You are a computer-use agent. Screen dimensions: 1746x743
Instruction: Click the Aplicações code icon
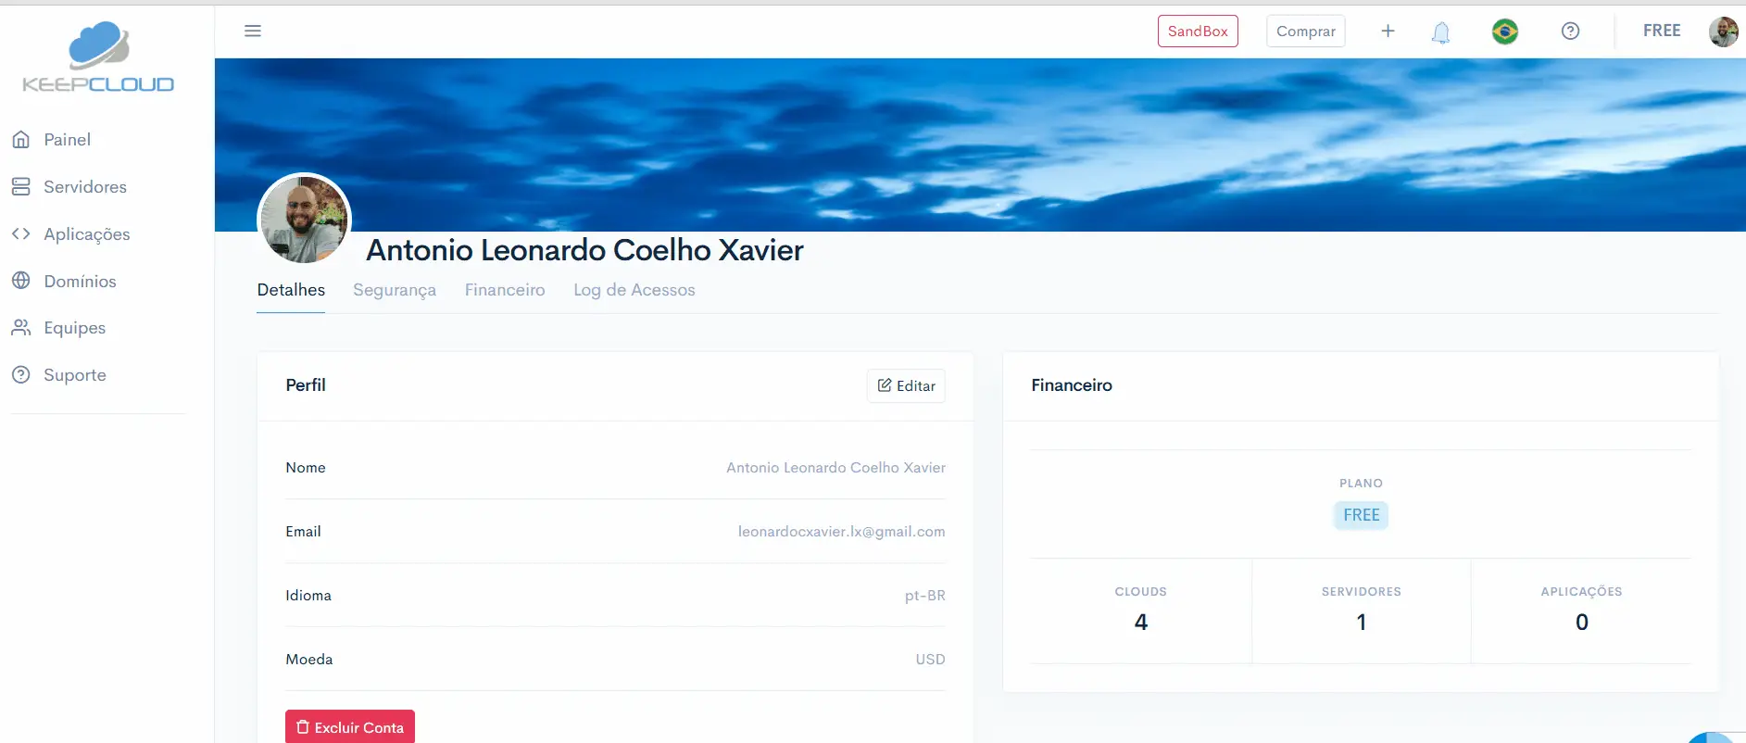coord(21,233)
